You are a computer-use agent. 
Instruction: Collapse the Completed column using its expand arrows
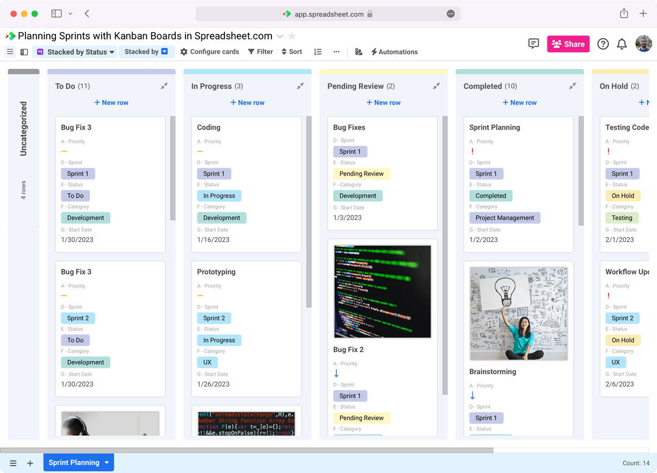(x=572, y=86)
